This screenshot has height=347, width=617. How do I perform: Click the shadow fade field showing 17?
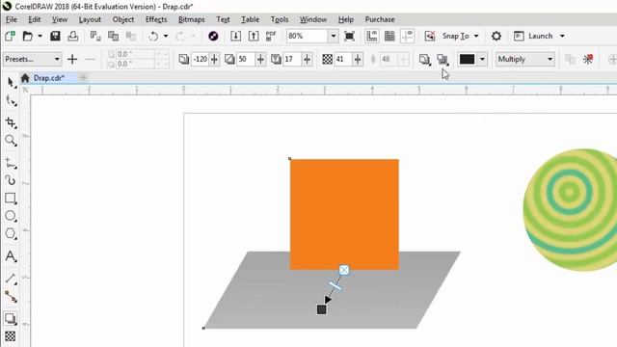pyautogui.click(x=293, y=59)
